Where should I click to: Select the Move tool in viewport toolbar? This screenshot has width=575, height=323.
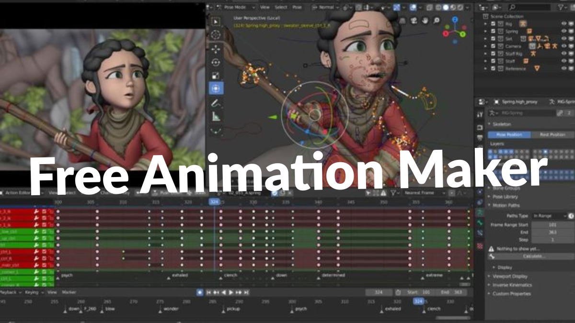tap(216, 48)
